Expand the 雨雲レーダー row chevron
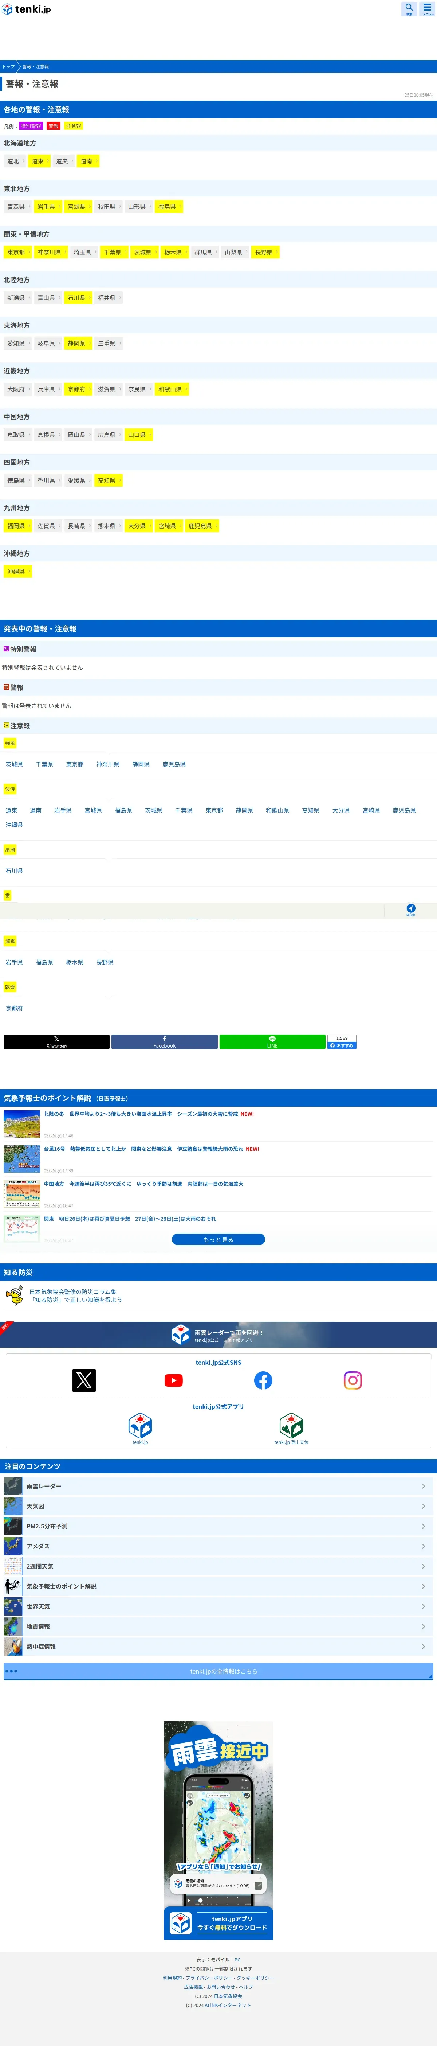Image resolution: width=437 pixels, height=2061 pixels. [424, 1486]
